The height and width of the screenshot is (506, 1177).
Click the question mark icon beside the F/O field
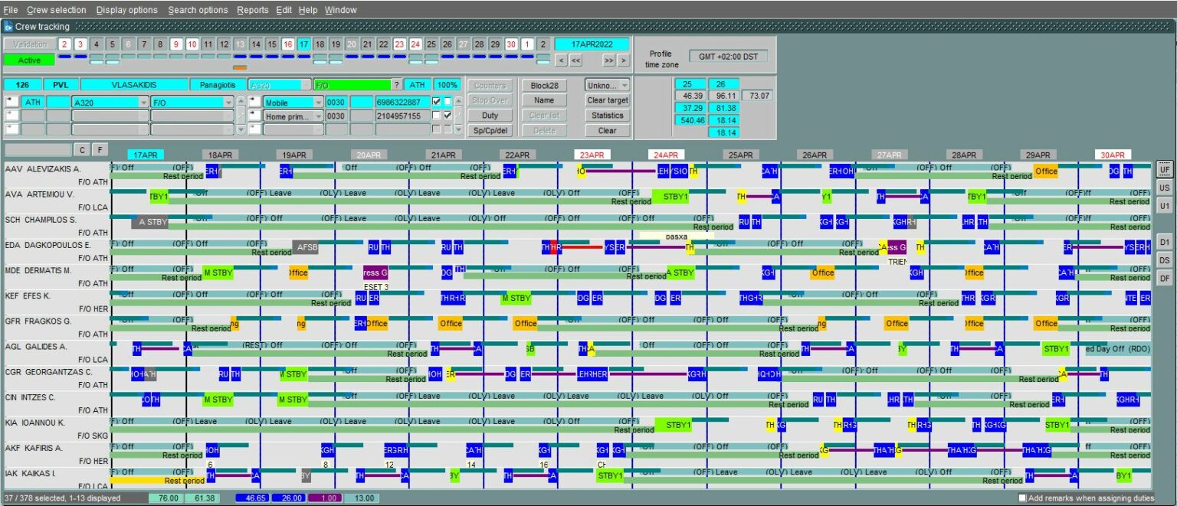(397, 84)
